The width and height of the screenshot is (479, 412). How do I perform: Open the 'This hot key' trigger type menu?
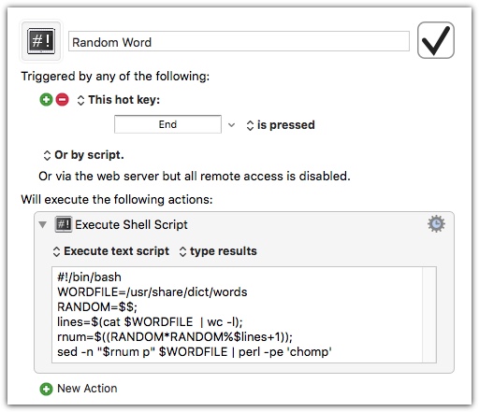pyautogui.click(x=119, y=100)
